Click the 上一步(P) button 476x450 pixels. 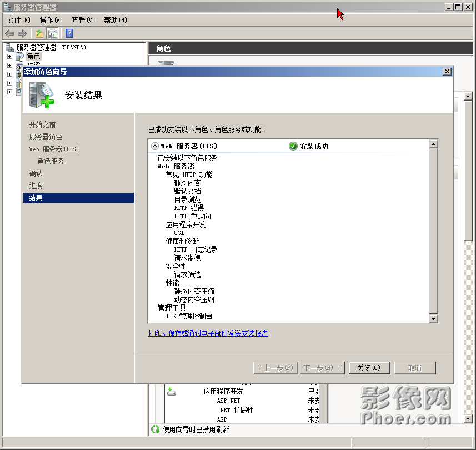tap(275, 368)
